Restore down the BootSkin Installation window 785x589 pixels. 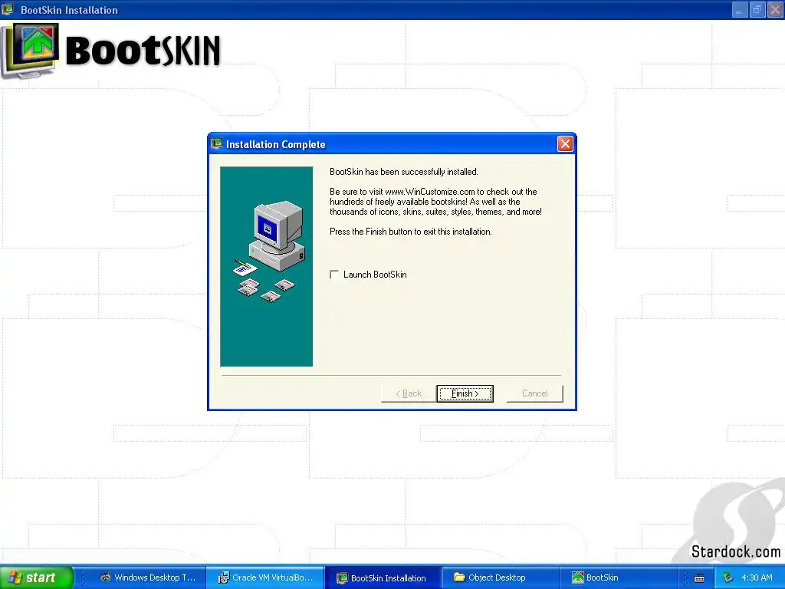[x=757, y=10]
